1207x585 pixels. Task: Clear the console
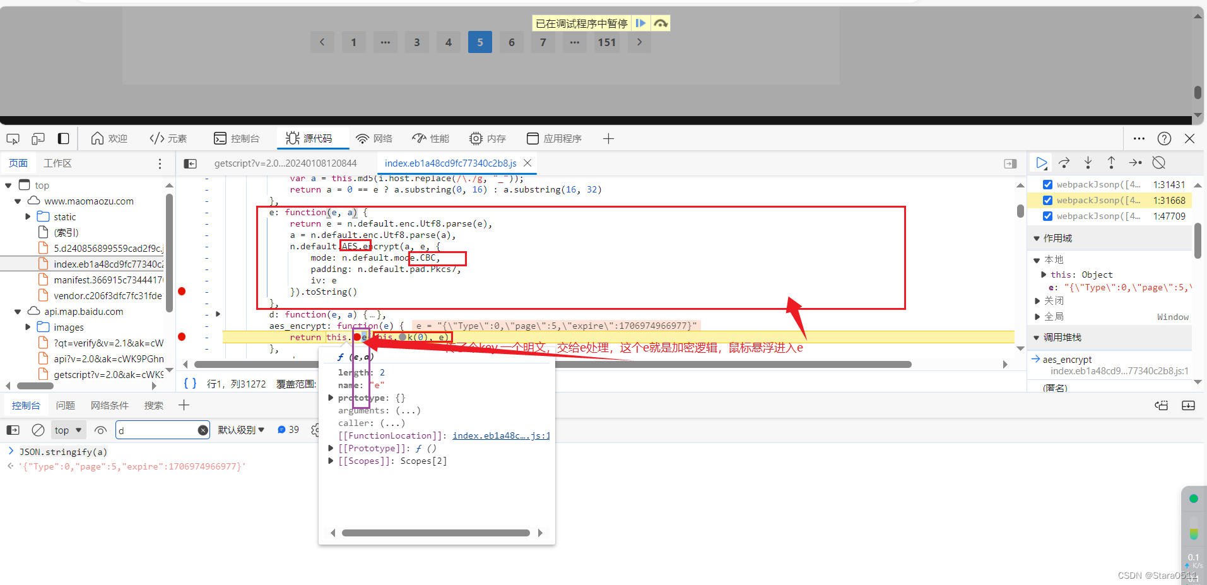(x=38, y=430)
